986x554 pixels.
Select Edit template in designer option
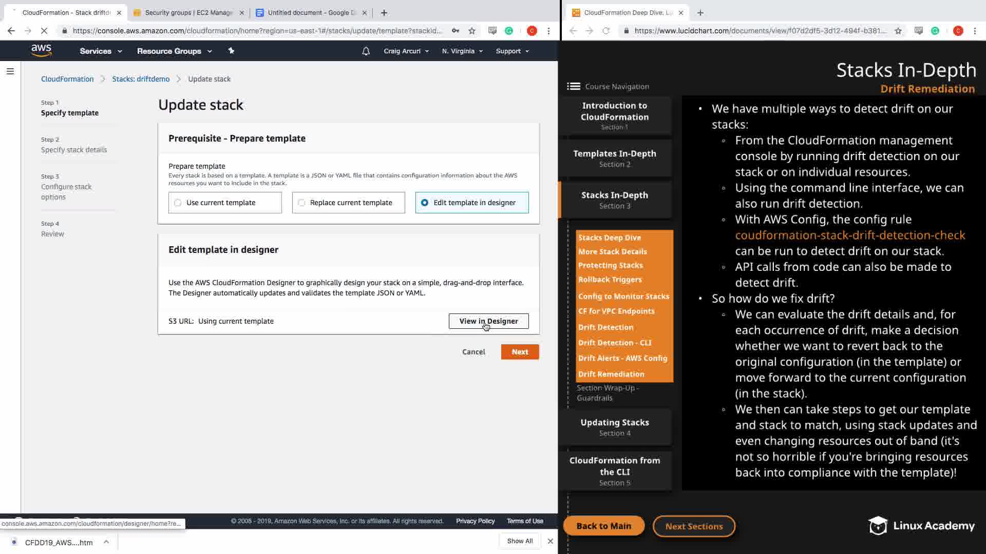pyautogui.click(x=425, y=203)
